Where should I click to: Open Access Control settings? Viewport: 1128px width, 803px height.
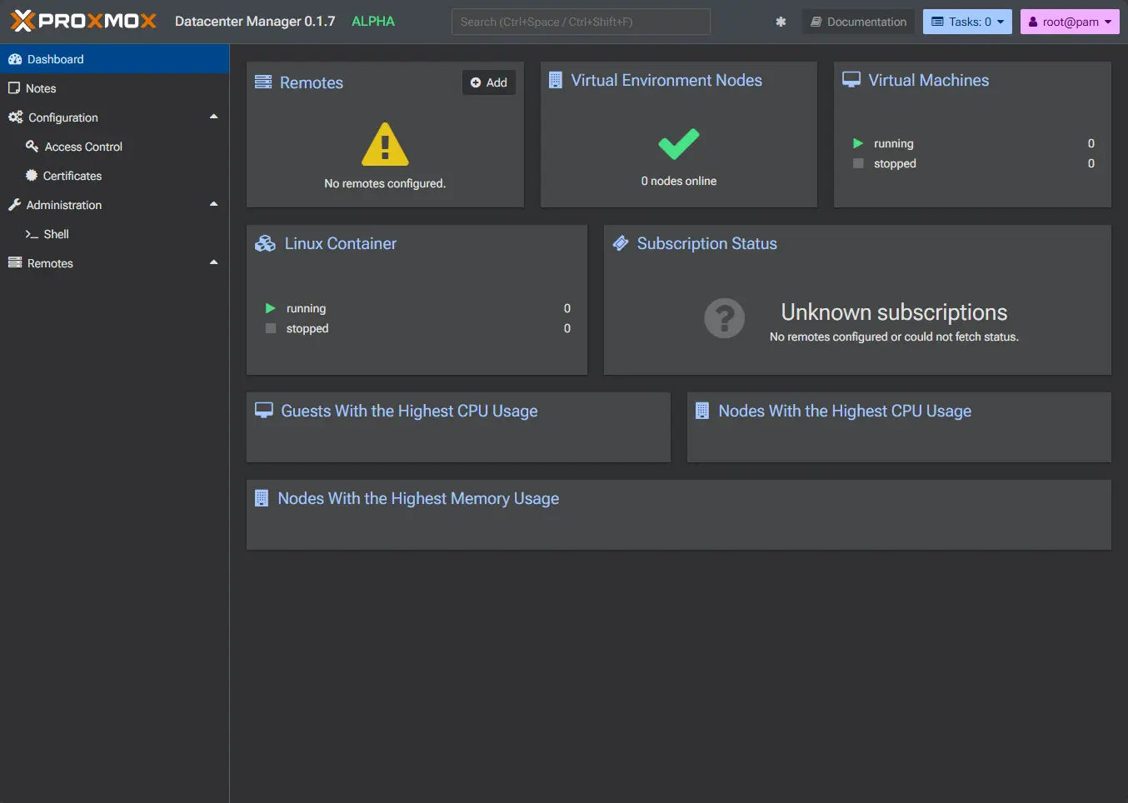83,147
